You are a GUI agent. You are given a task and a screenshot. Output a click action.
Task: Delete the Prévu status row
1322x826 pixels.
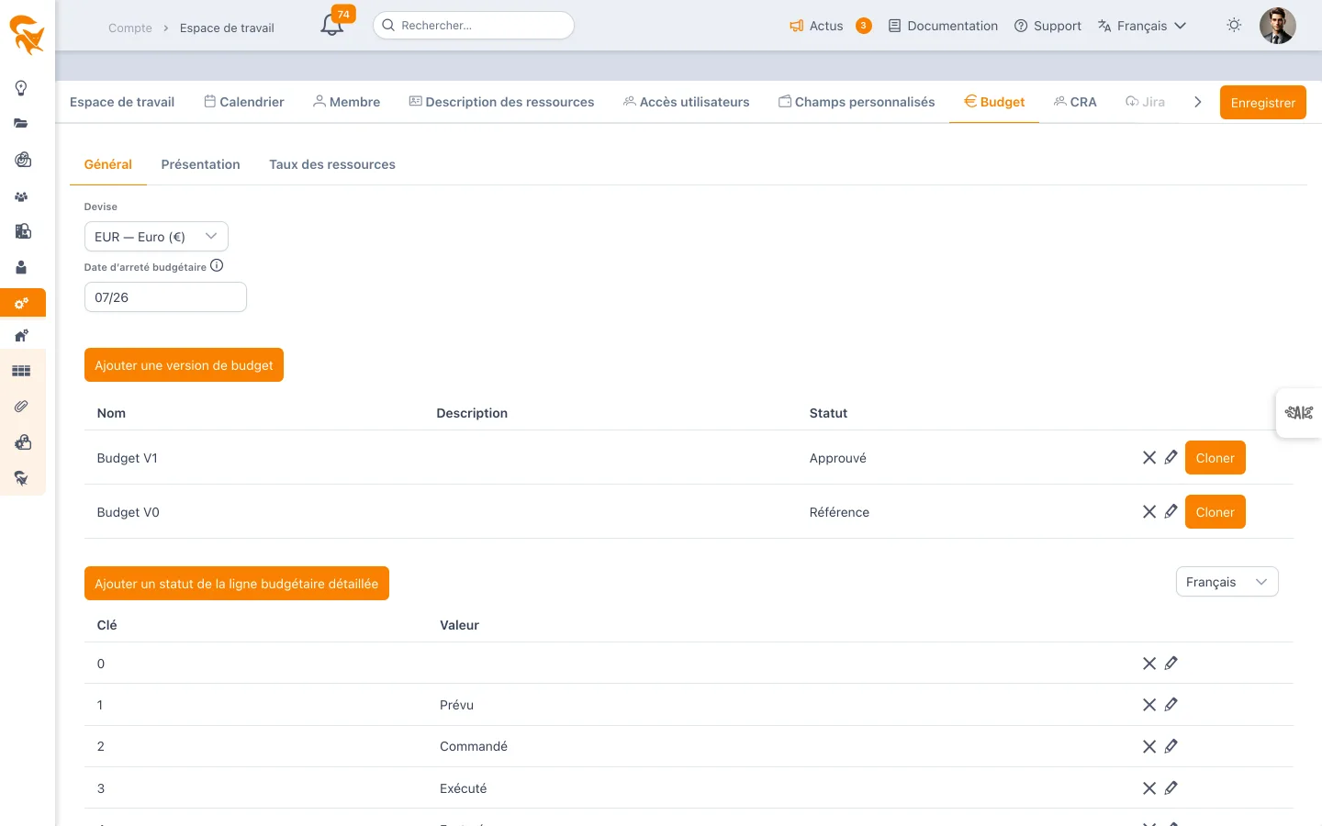click(1148, 705)
